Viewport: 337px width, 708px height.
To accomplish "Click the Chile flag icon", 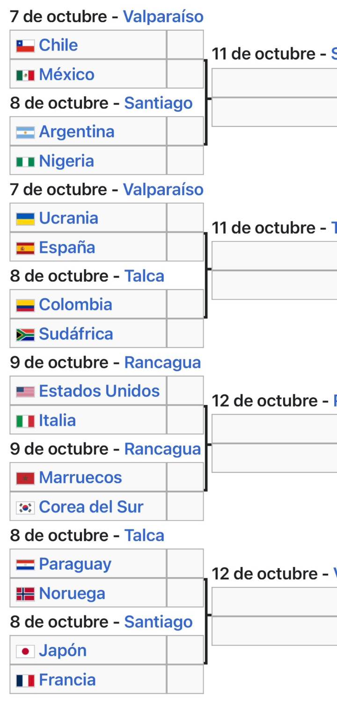I will pyautogui.click(x=25, y=45).
